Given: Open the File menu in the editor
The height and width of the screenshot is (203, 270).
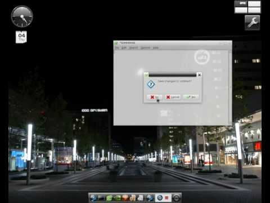Looking at the screenshot, I should tap(117, 48).
